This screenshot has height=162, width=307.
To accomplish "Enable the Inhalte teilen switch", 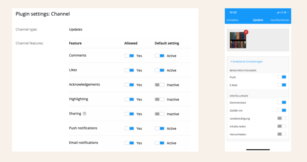I will click(x=282, y=126).
